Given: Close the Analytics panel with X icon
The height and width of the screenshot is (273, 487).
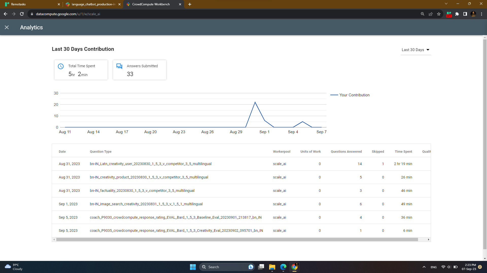Looking at the screenshot, I should (x=7, y=27).
